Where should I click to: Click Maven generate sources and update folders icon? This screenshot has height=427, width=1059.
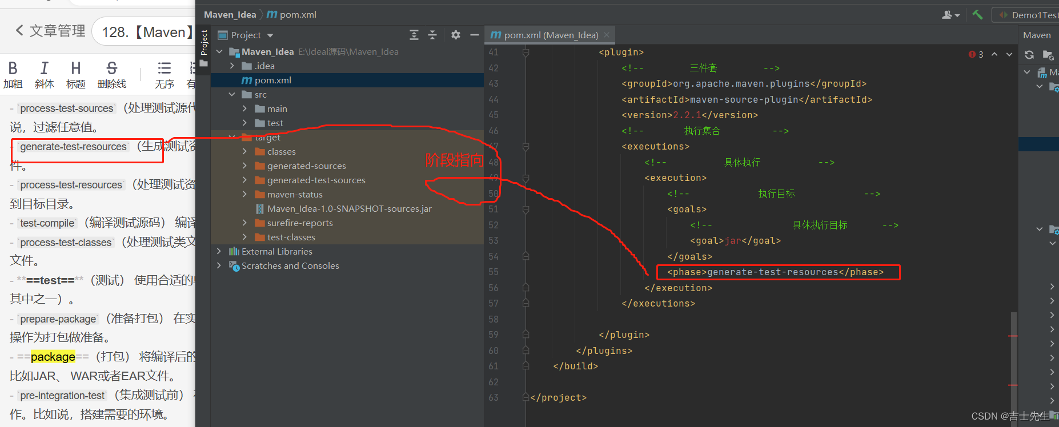pyautogui.click(x=1048, y=55)
